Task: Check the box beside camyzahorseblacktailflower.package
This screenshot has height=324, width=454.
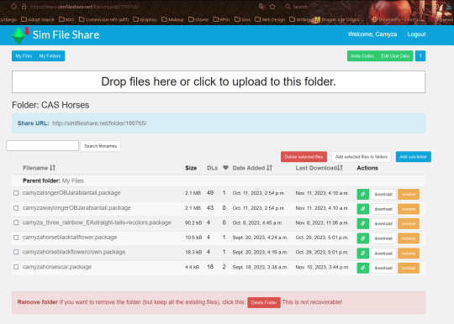Action: (x=16, y=238)
